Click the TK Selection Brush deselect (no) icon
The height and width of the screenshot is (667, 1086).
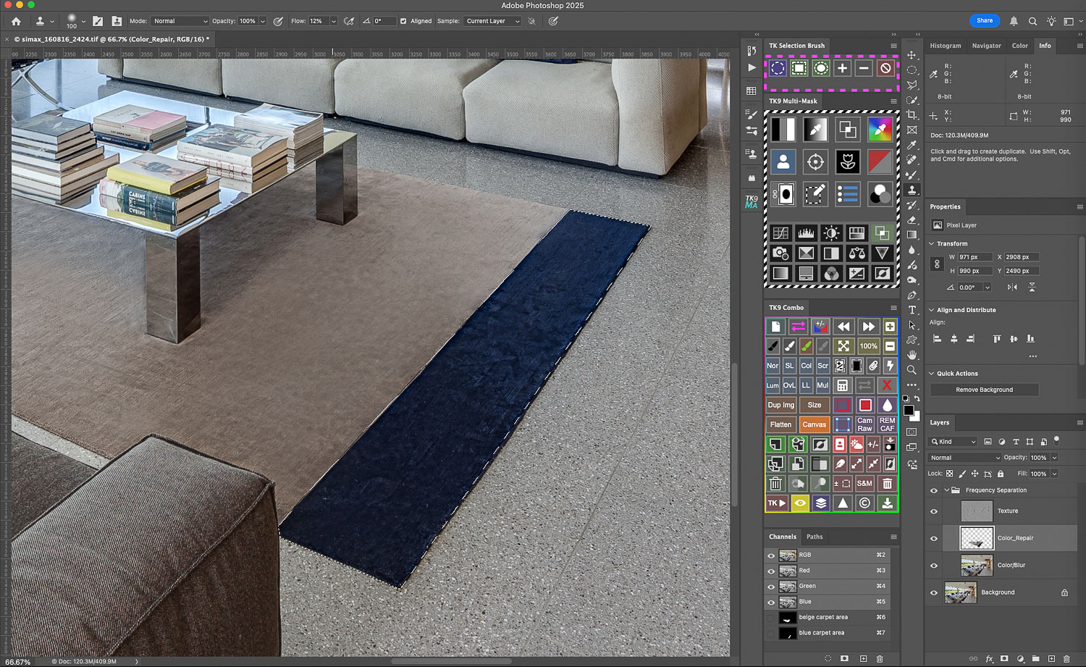[x=885, y=68]
